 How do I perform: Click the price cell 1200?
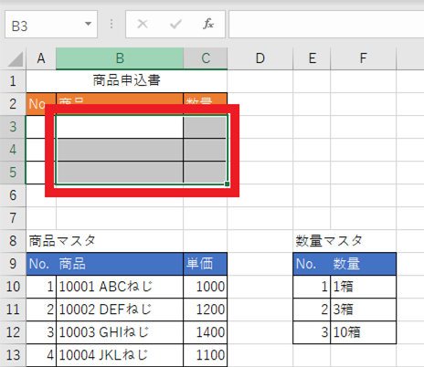click(x=206, y=309)
